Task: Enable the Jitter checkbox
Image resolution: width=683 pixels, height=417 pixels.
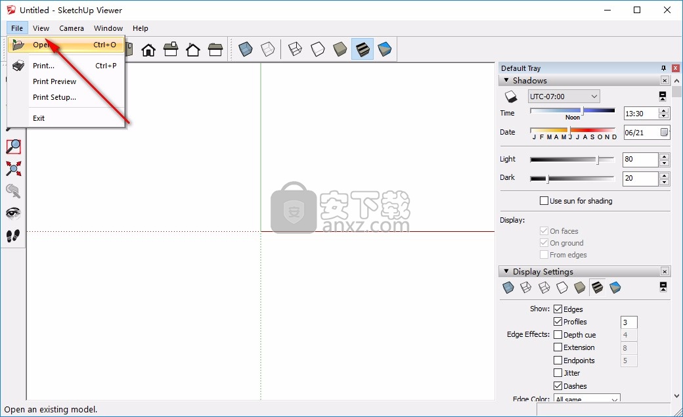Action: [558, 373]
